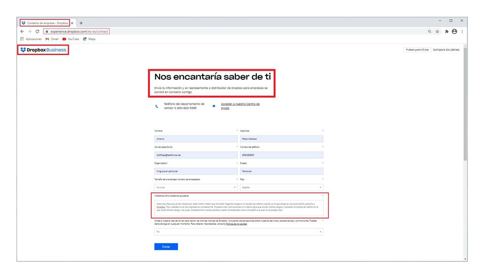This screenshot has width=483, height=277.
Task: Click the Puesto field containing Particular
Action: [281, 171]
